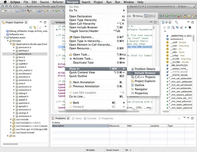Show hidden views chevron in Outline panel
197x152 pixels.
[x=176, y=23]
